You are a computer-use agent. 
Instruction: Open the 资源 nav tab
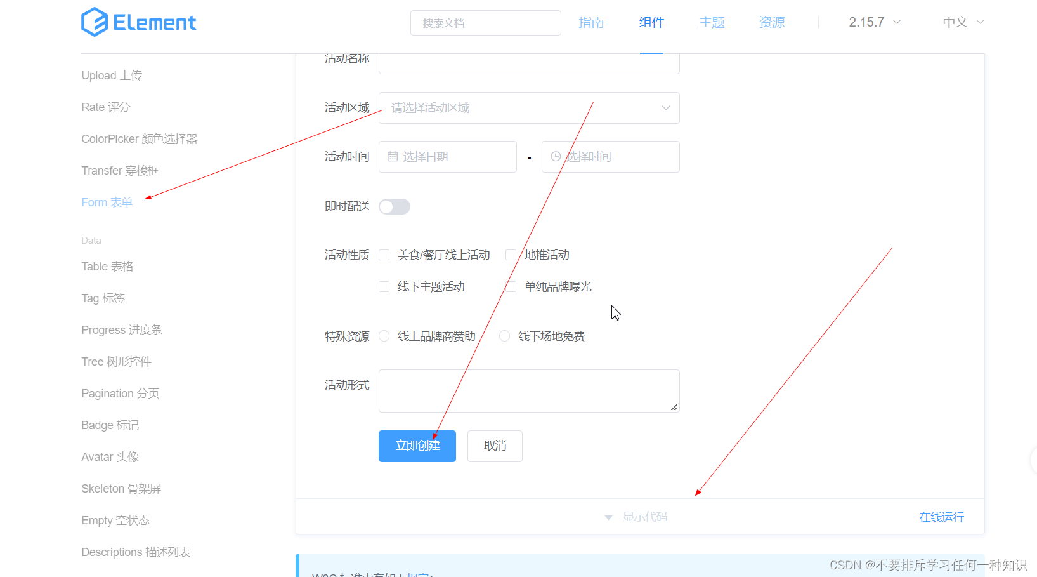772,23
